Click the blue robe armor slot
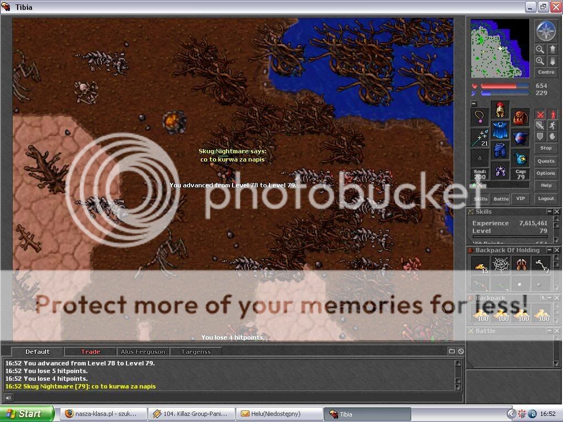 click(500, 130)
